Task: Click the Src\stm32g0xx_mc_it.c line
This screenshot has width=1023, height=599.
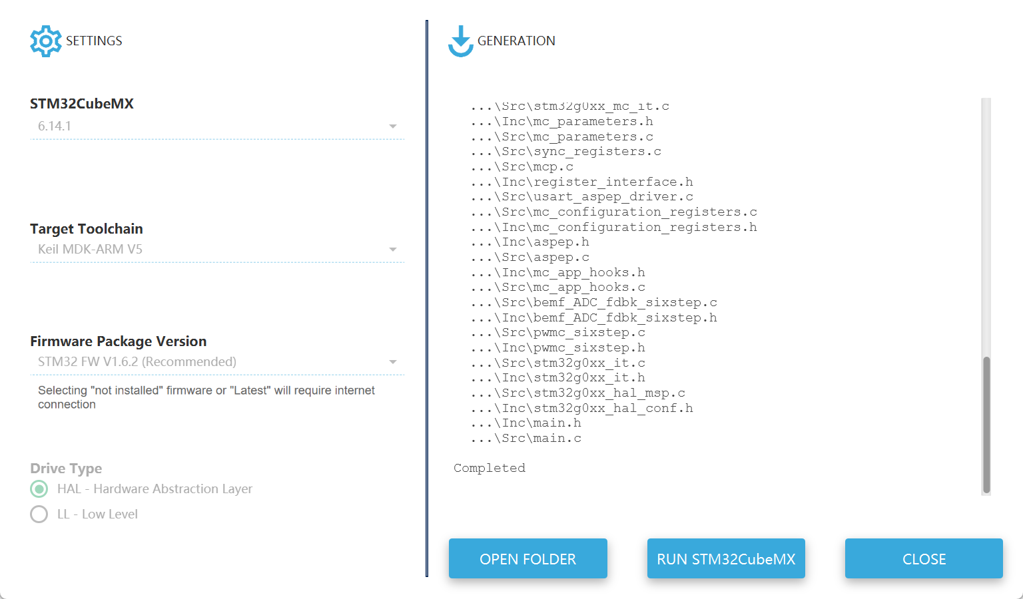Action: 569,106
